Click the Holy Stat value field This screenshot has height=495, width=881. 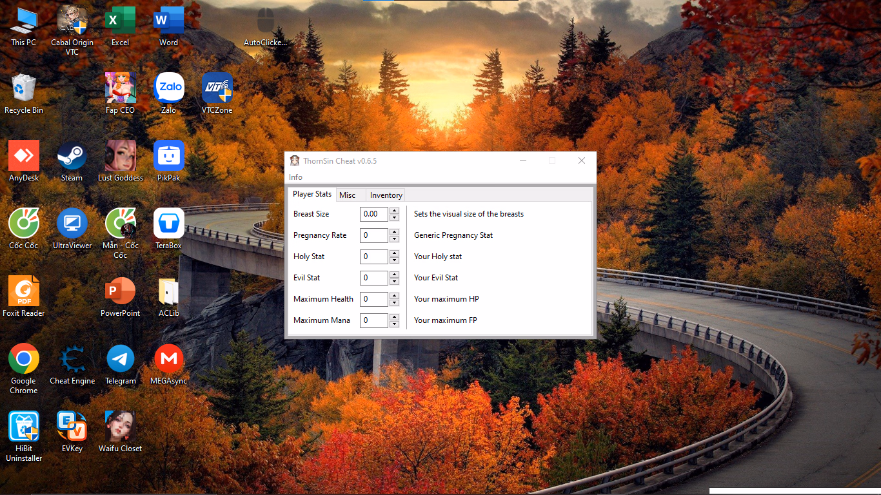[x=373, y=257]
